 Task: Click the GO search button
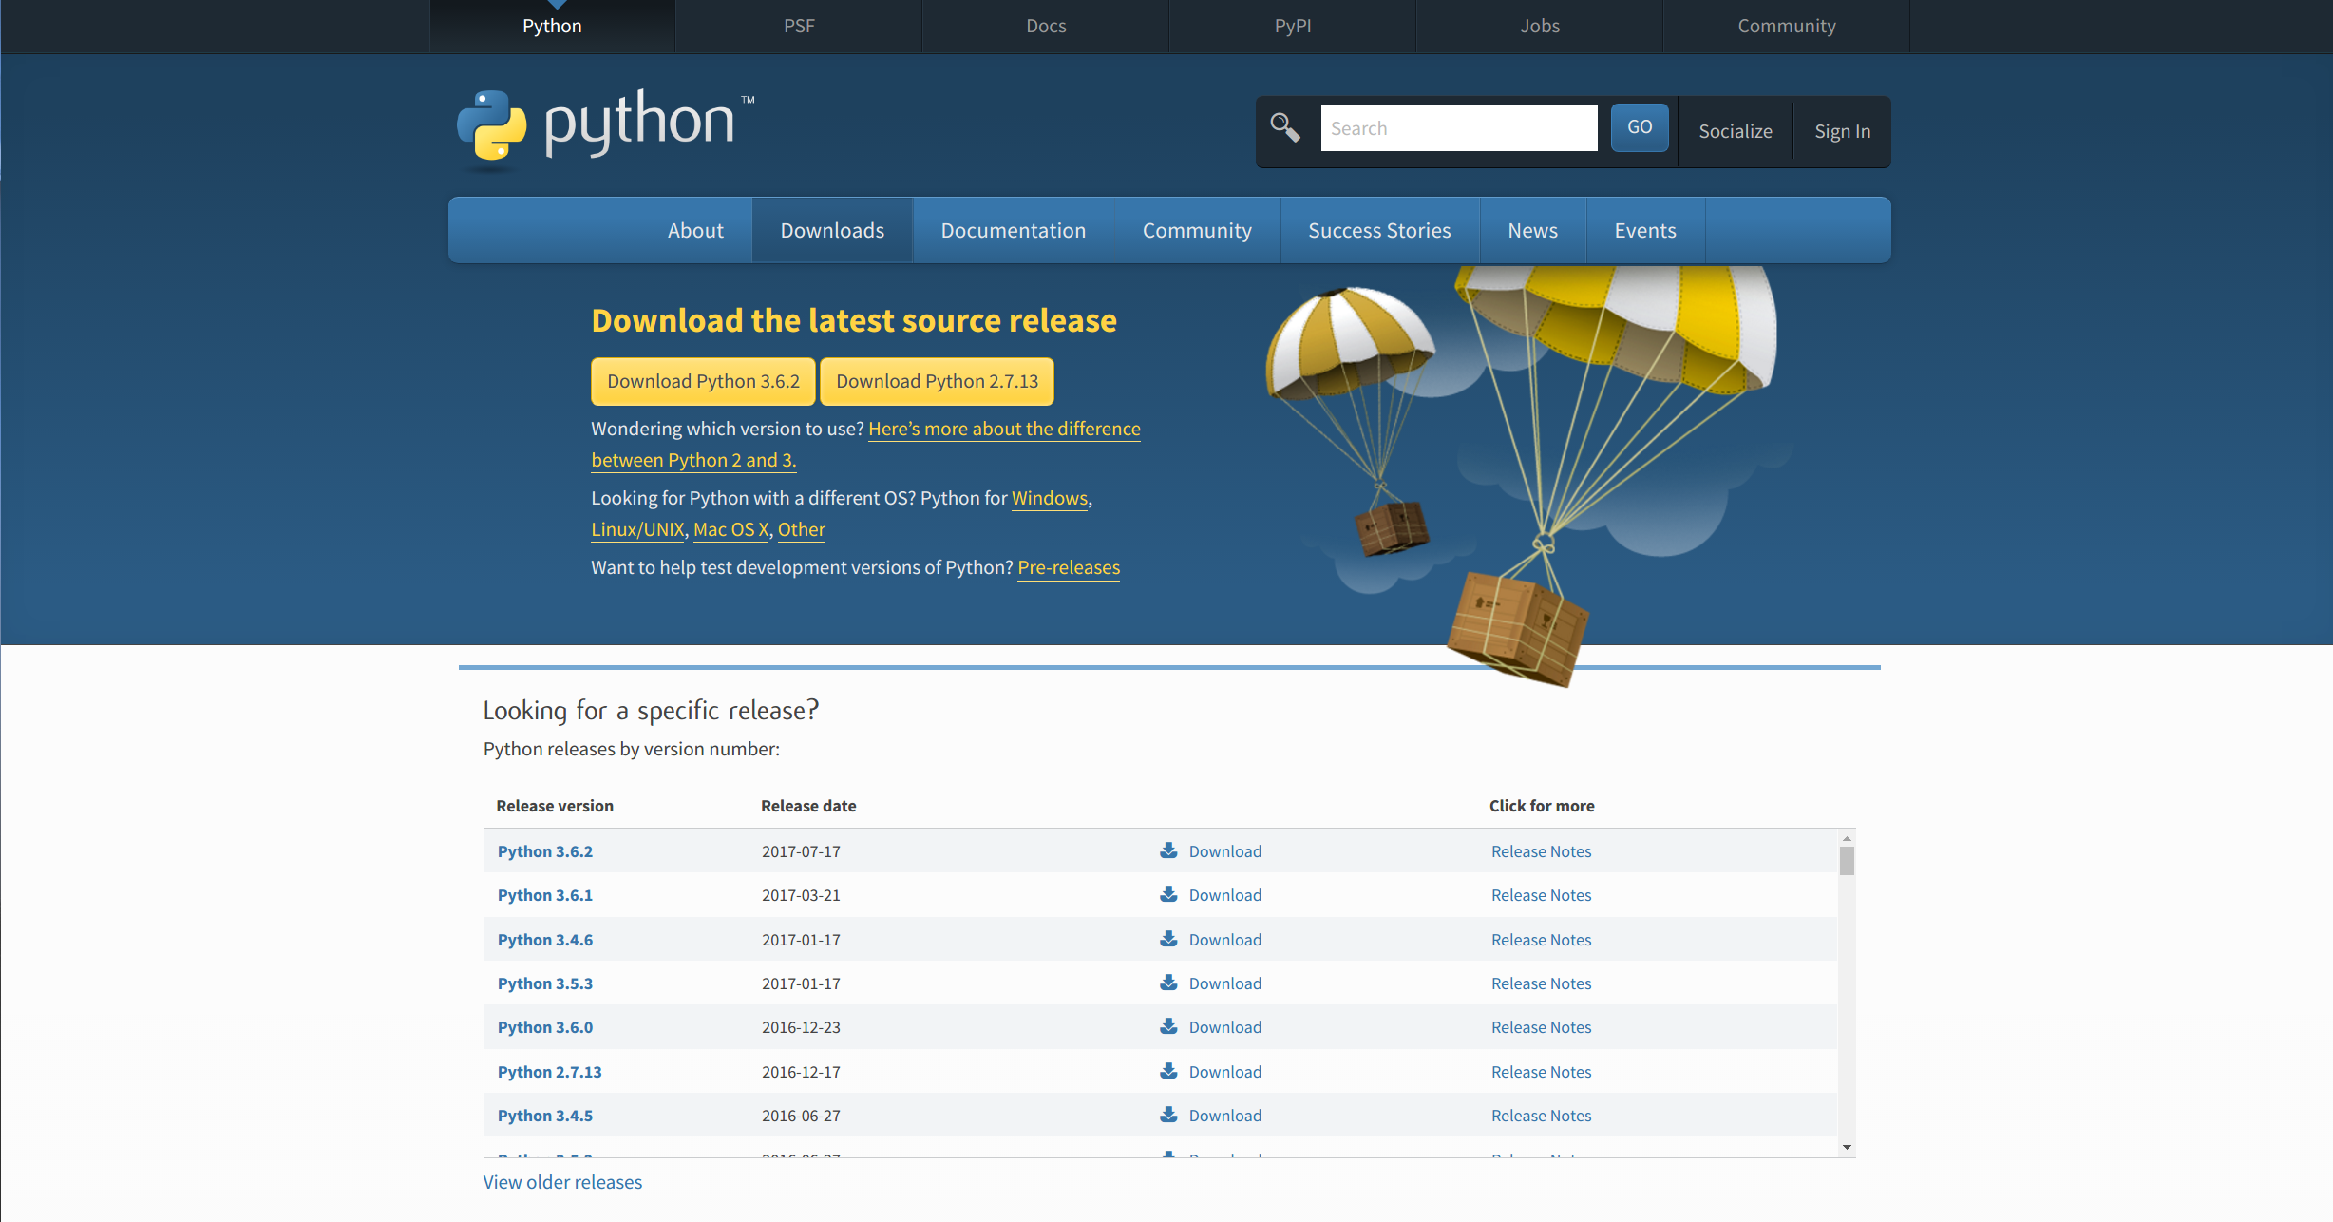1640,127
